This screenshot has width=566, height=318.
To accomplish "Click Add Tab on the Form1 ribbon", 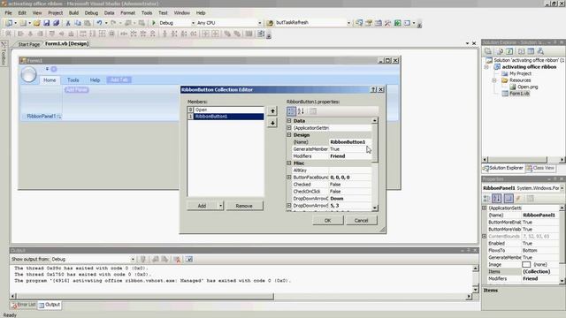I will 119,79.
